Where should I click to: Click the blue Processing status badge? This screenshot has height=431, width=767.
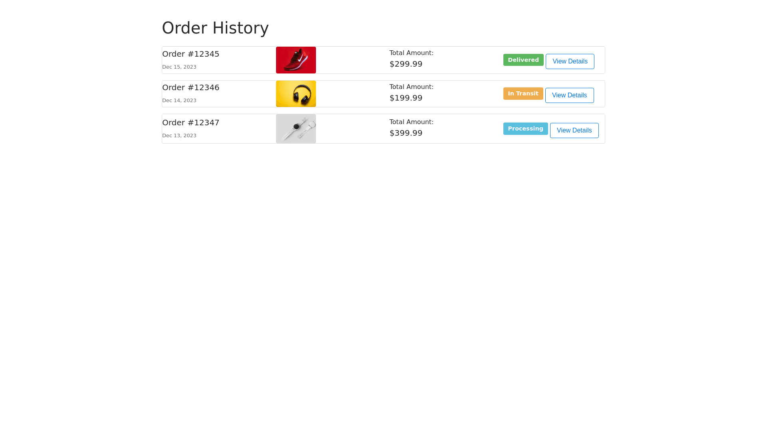[x=525, y=129]
